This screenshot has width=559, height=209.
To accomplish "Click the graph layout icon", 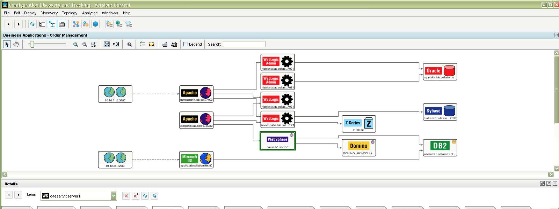I will click(x=116, y=44).
